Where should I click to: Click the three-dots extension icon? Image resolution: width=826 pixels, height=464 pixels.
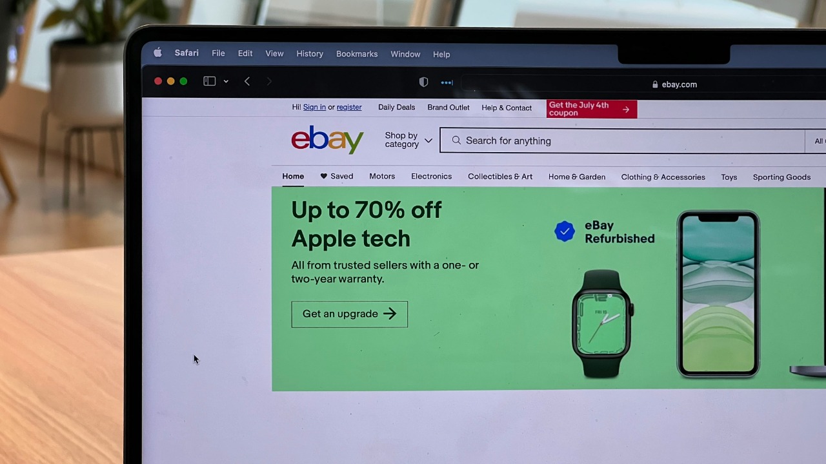[x=447, y=82]
